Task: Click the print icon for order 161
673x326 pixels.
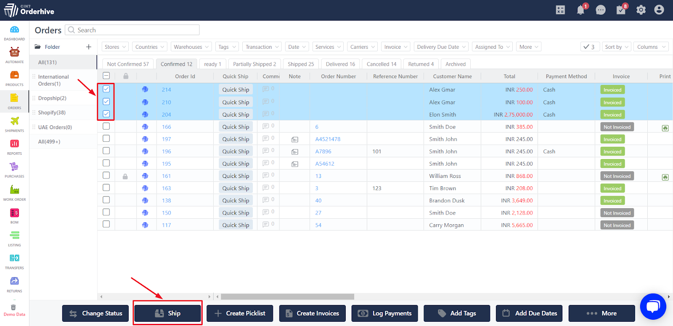Action: point(665,177)
